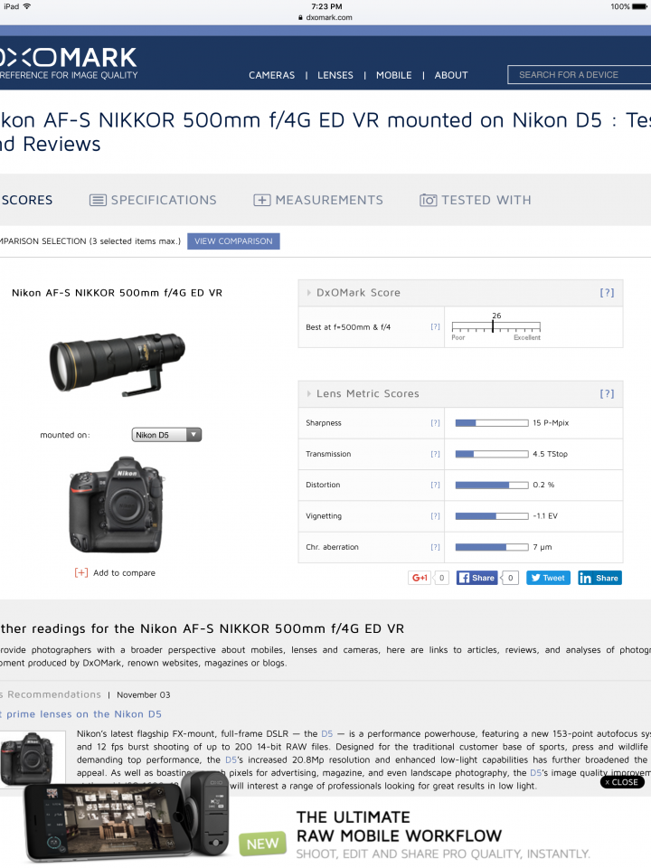651x868 pixels.
Task: Open help [?] next to Transmission
Action: (436, 454)
